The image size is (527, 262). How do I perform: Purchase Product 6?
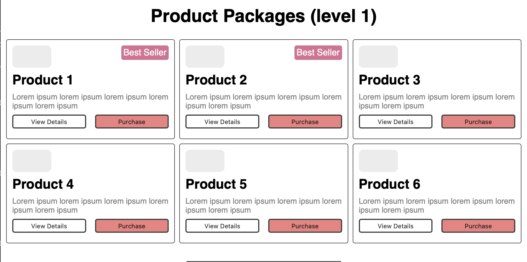tap(478, 226)
